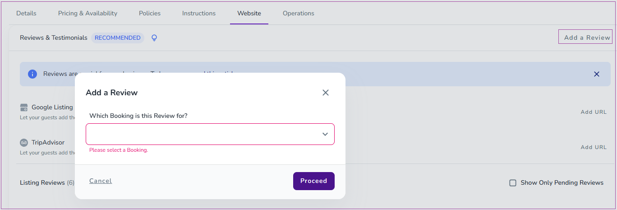
Task: Click the Google Listing store icon
Action: click(x=24, y=107)
